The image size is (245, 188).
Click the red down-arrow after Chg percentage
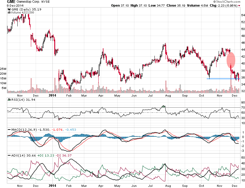click(239, 5)
